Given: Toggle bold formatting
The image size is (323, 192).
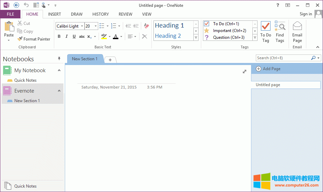Looking at the screenshot, I should click(59, 36).
